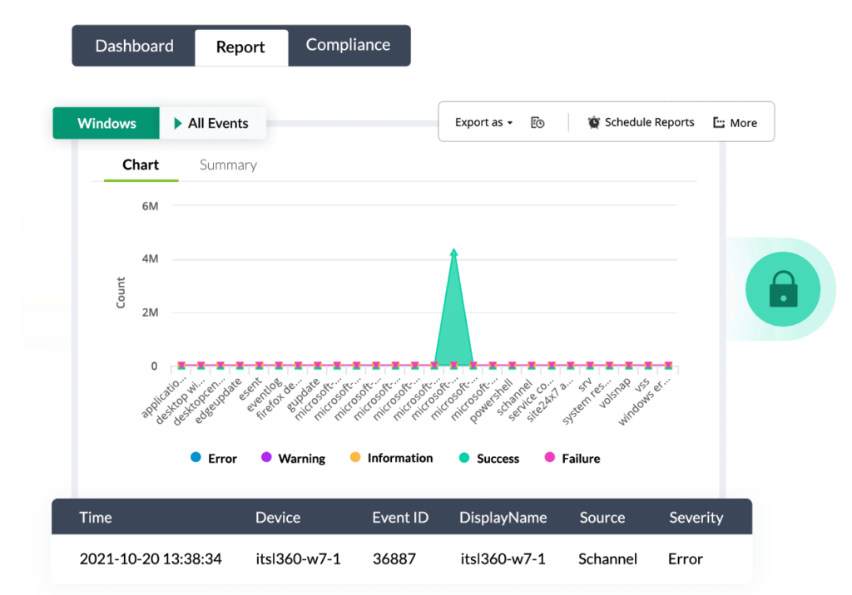Click the green padlock icon
This screenshot has width=852, height=595.
point(783,288)
